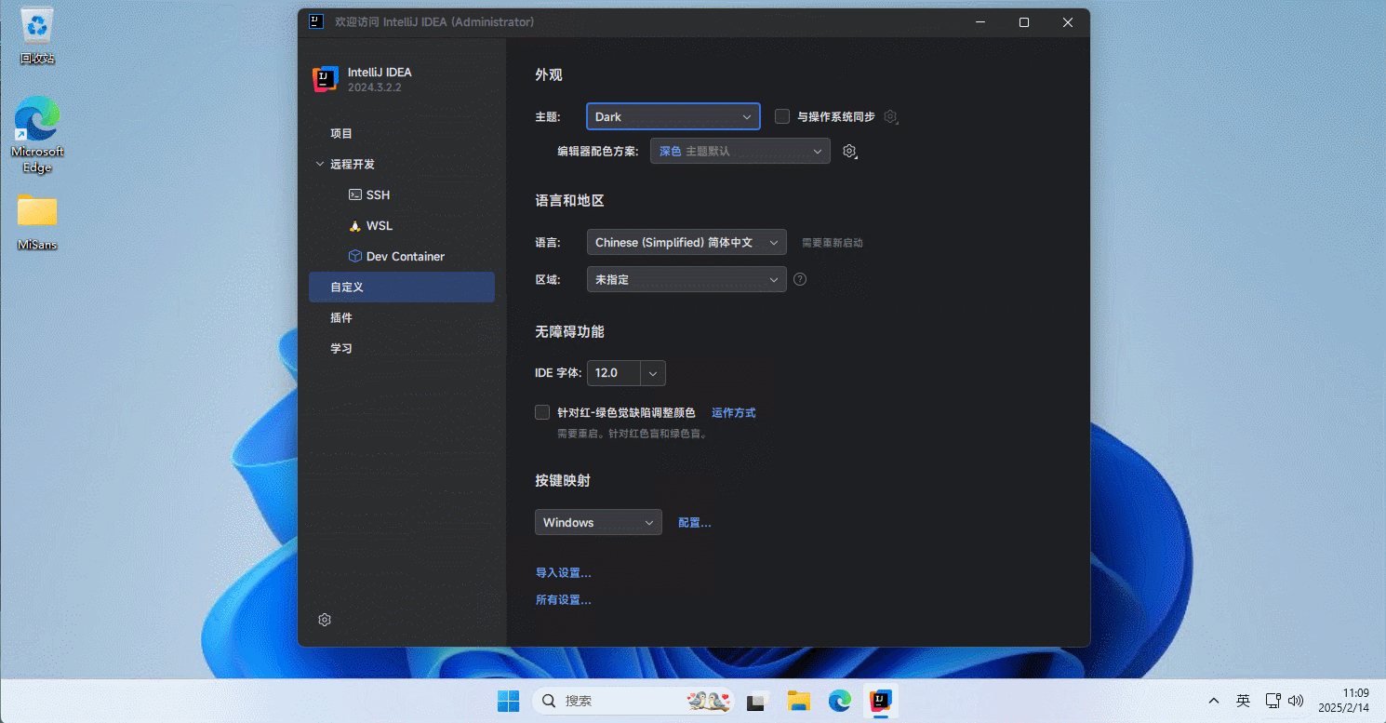
Task: Click the 导入设置... link
Action: tap(563, 572)
